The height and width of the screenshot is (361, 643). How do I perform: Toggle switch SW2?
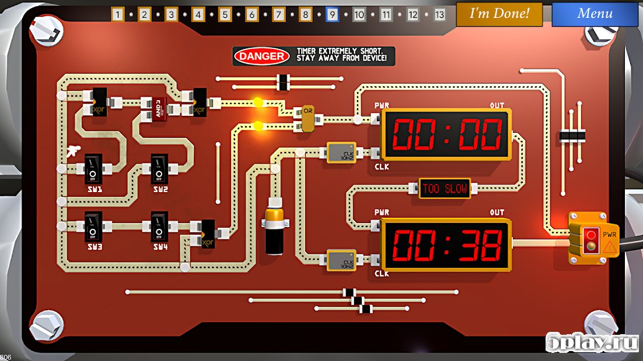(159, 169)
